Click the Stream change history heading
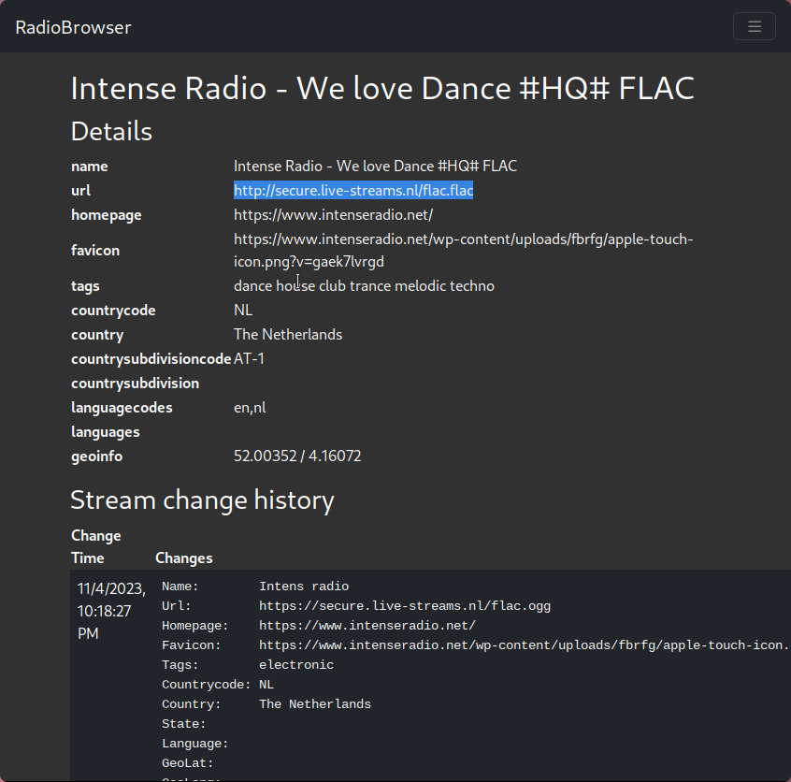The image size is (791, 782). pos(202,500)
